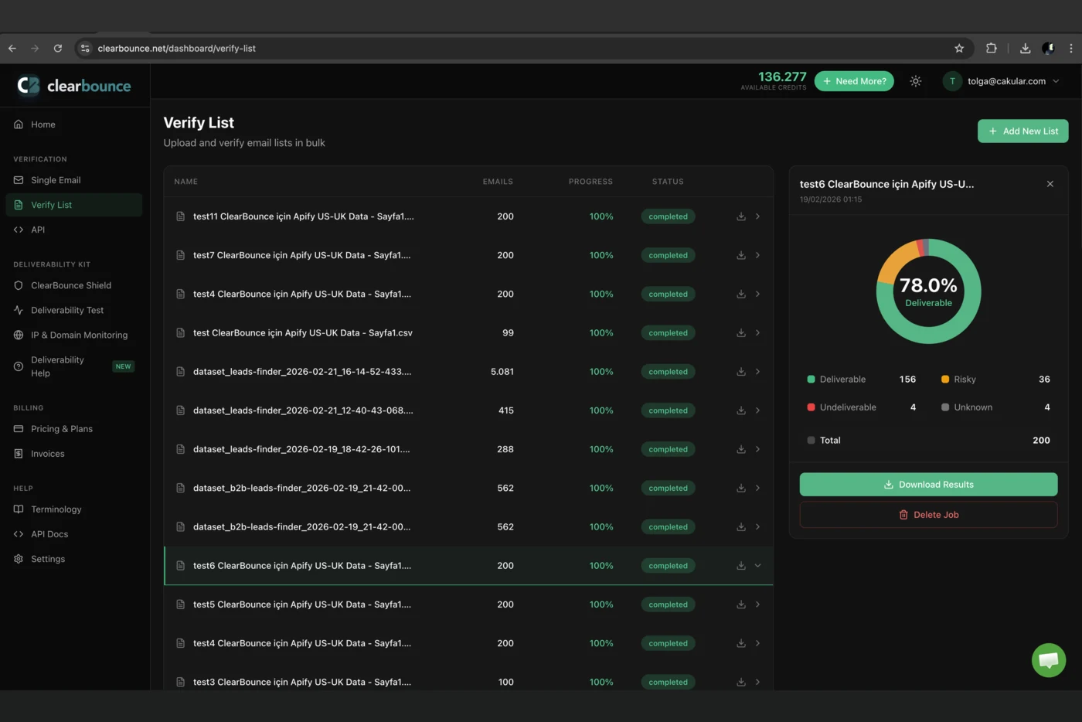Click the site information icon in address bar
Screen dimensions: 1082x722
(85, 48)
